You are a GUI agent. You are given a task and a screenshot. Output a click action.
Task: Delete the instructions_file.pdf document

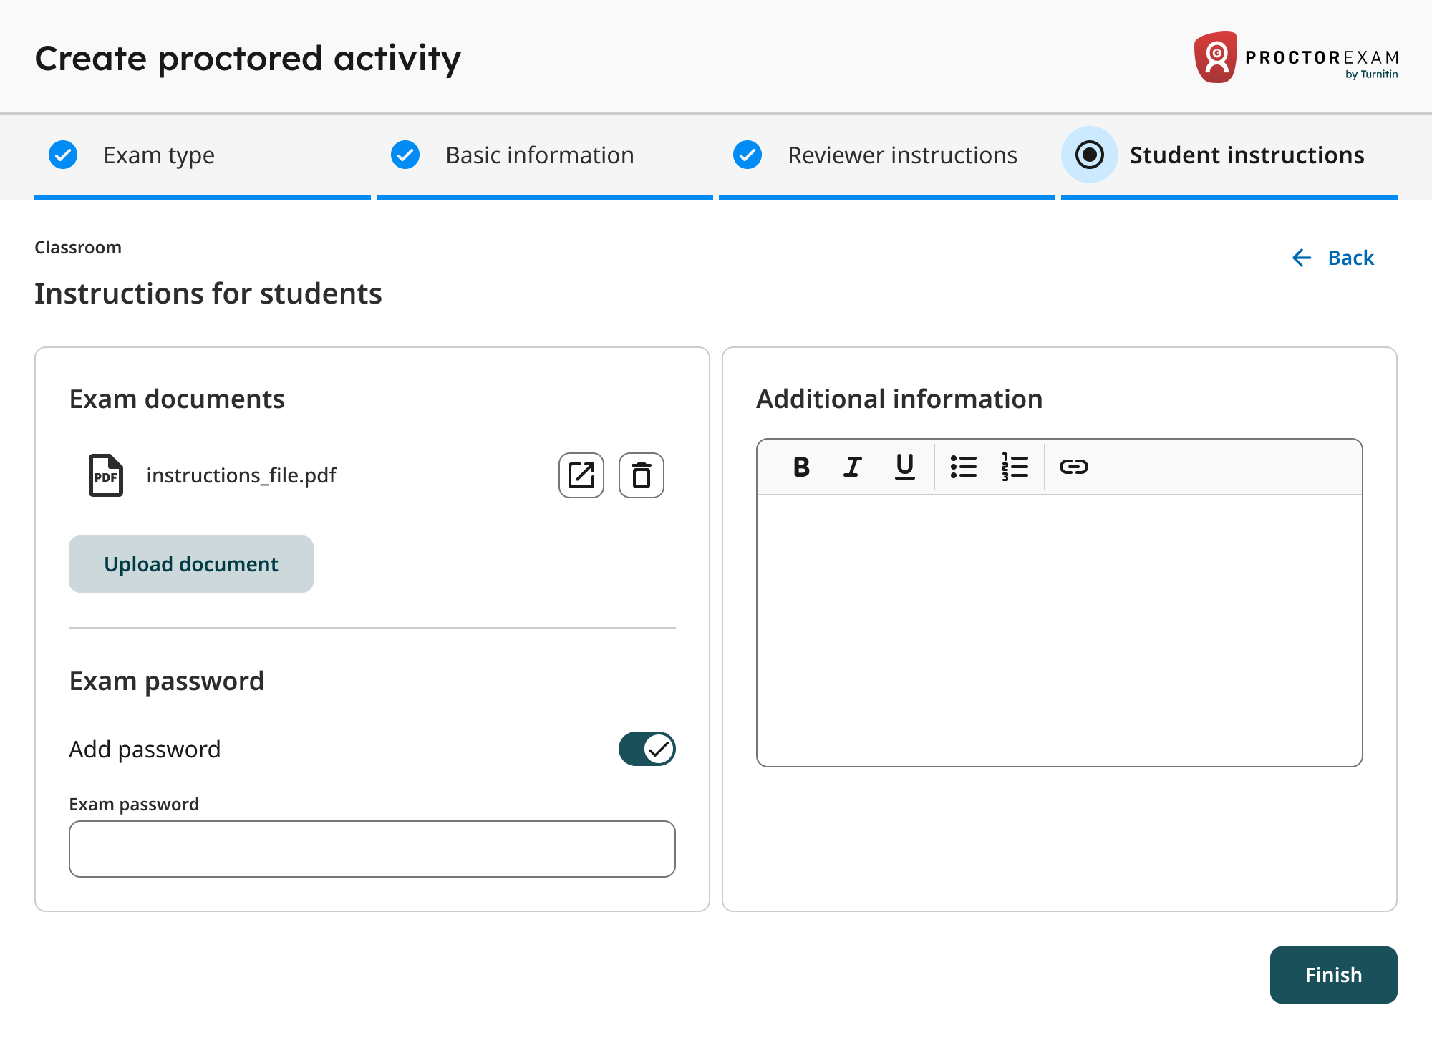641,475
